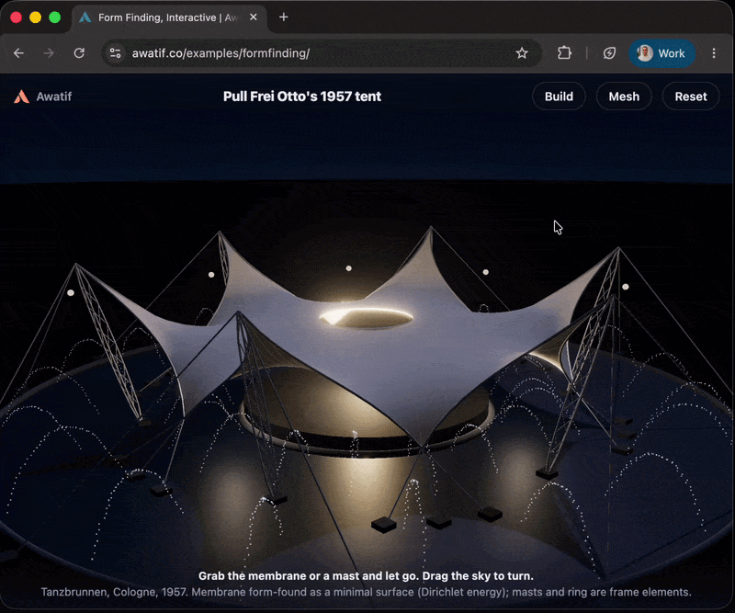Close the Form Finding tab
735x613 pixels.
coord(254,17)
